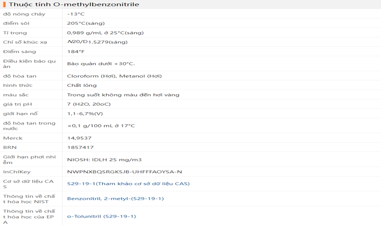This screenshot has width=381, height=225.
Task: Select the Merck number 14,9537
Action: [79, 138]
